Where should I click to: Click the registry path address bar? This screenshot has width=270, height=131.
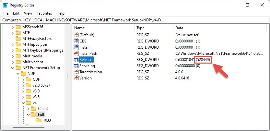tap(135, 20)
